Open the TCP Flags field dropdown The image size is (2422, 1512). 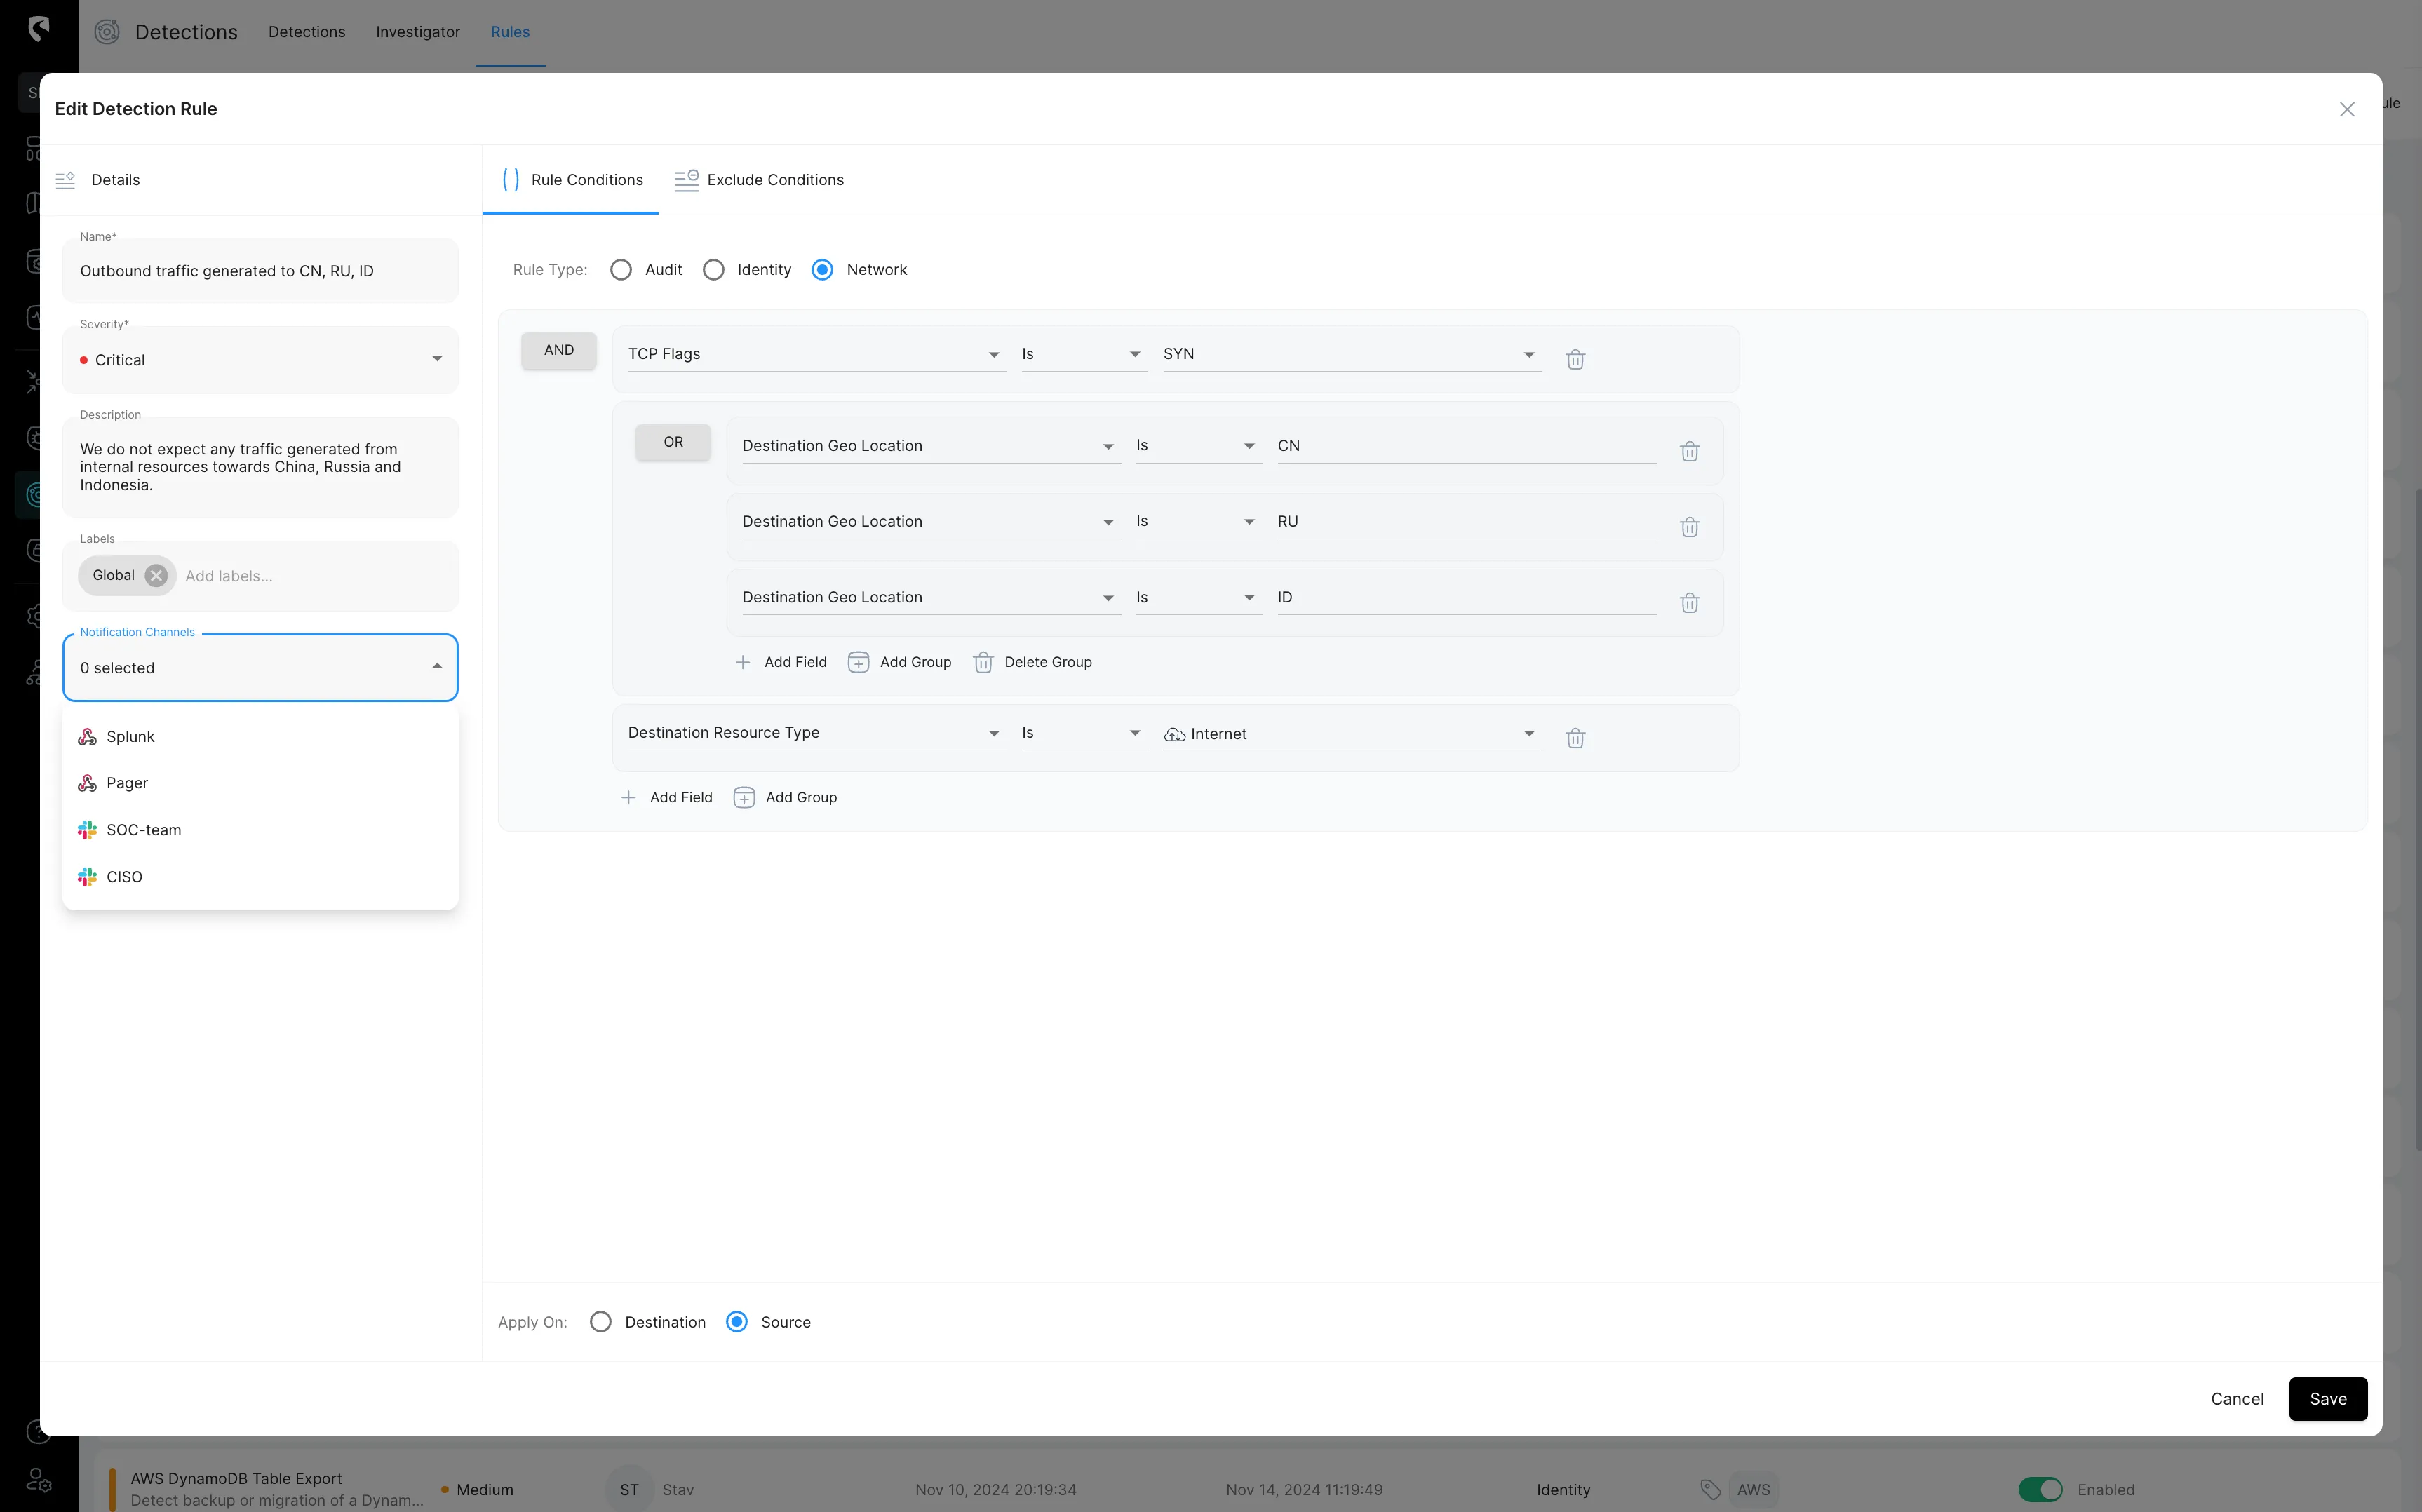pyautogui.click(x=816, y=354)
